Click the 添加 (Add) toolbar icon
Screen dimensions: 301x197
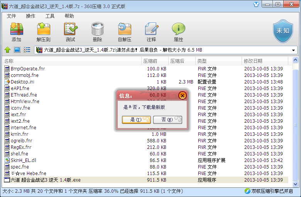(17, 29)
